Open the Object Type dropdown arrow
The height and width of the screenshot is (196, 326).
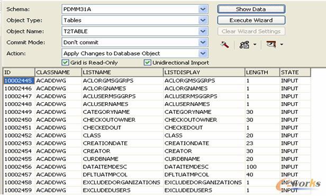tap(203, 20)
